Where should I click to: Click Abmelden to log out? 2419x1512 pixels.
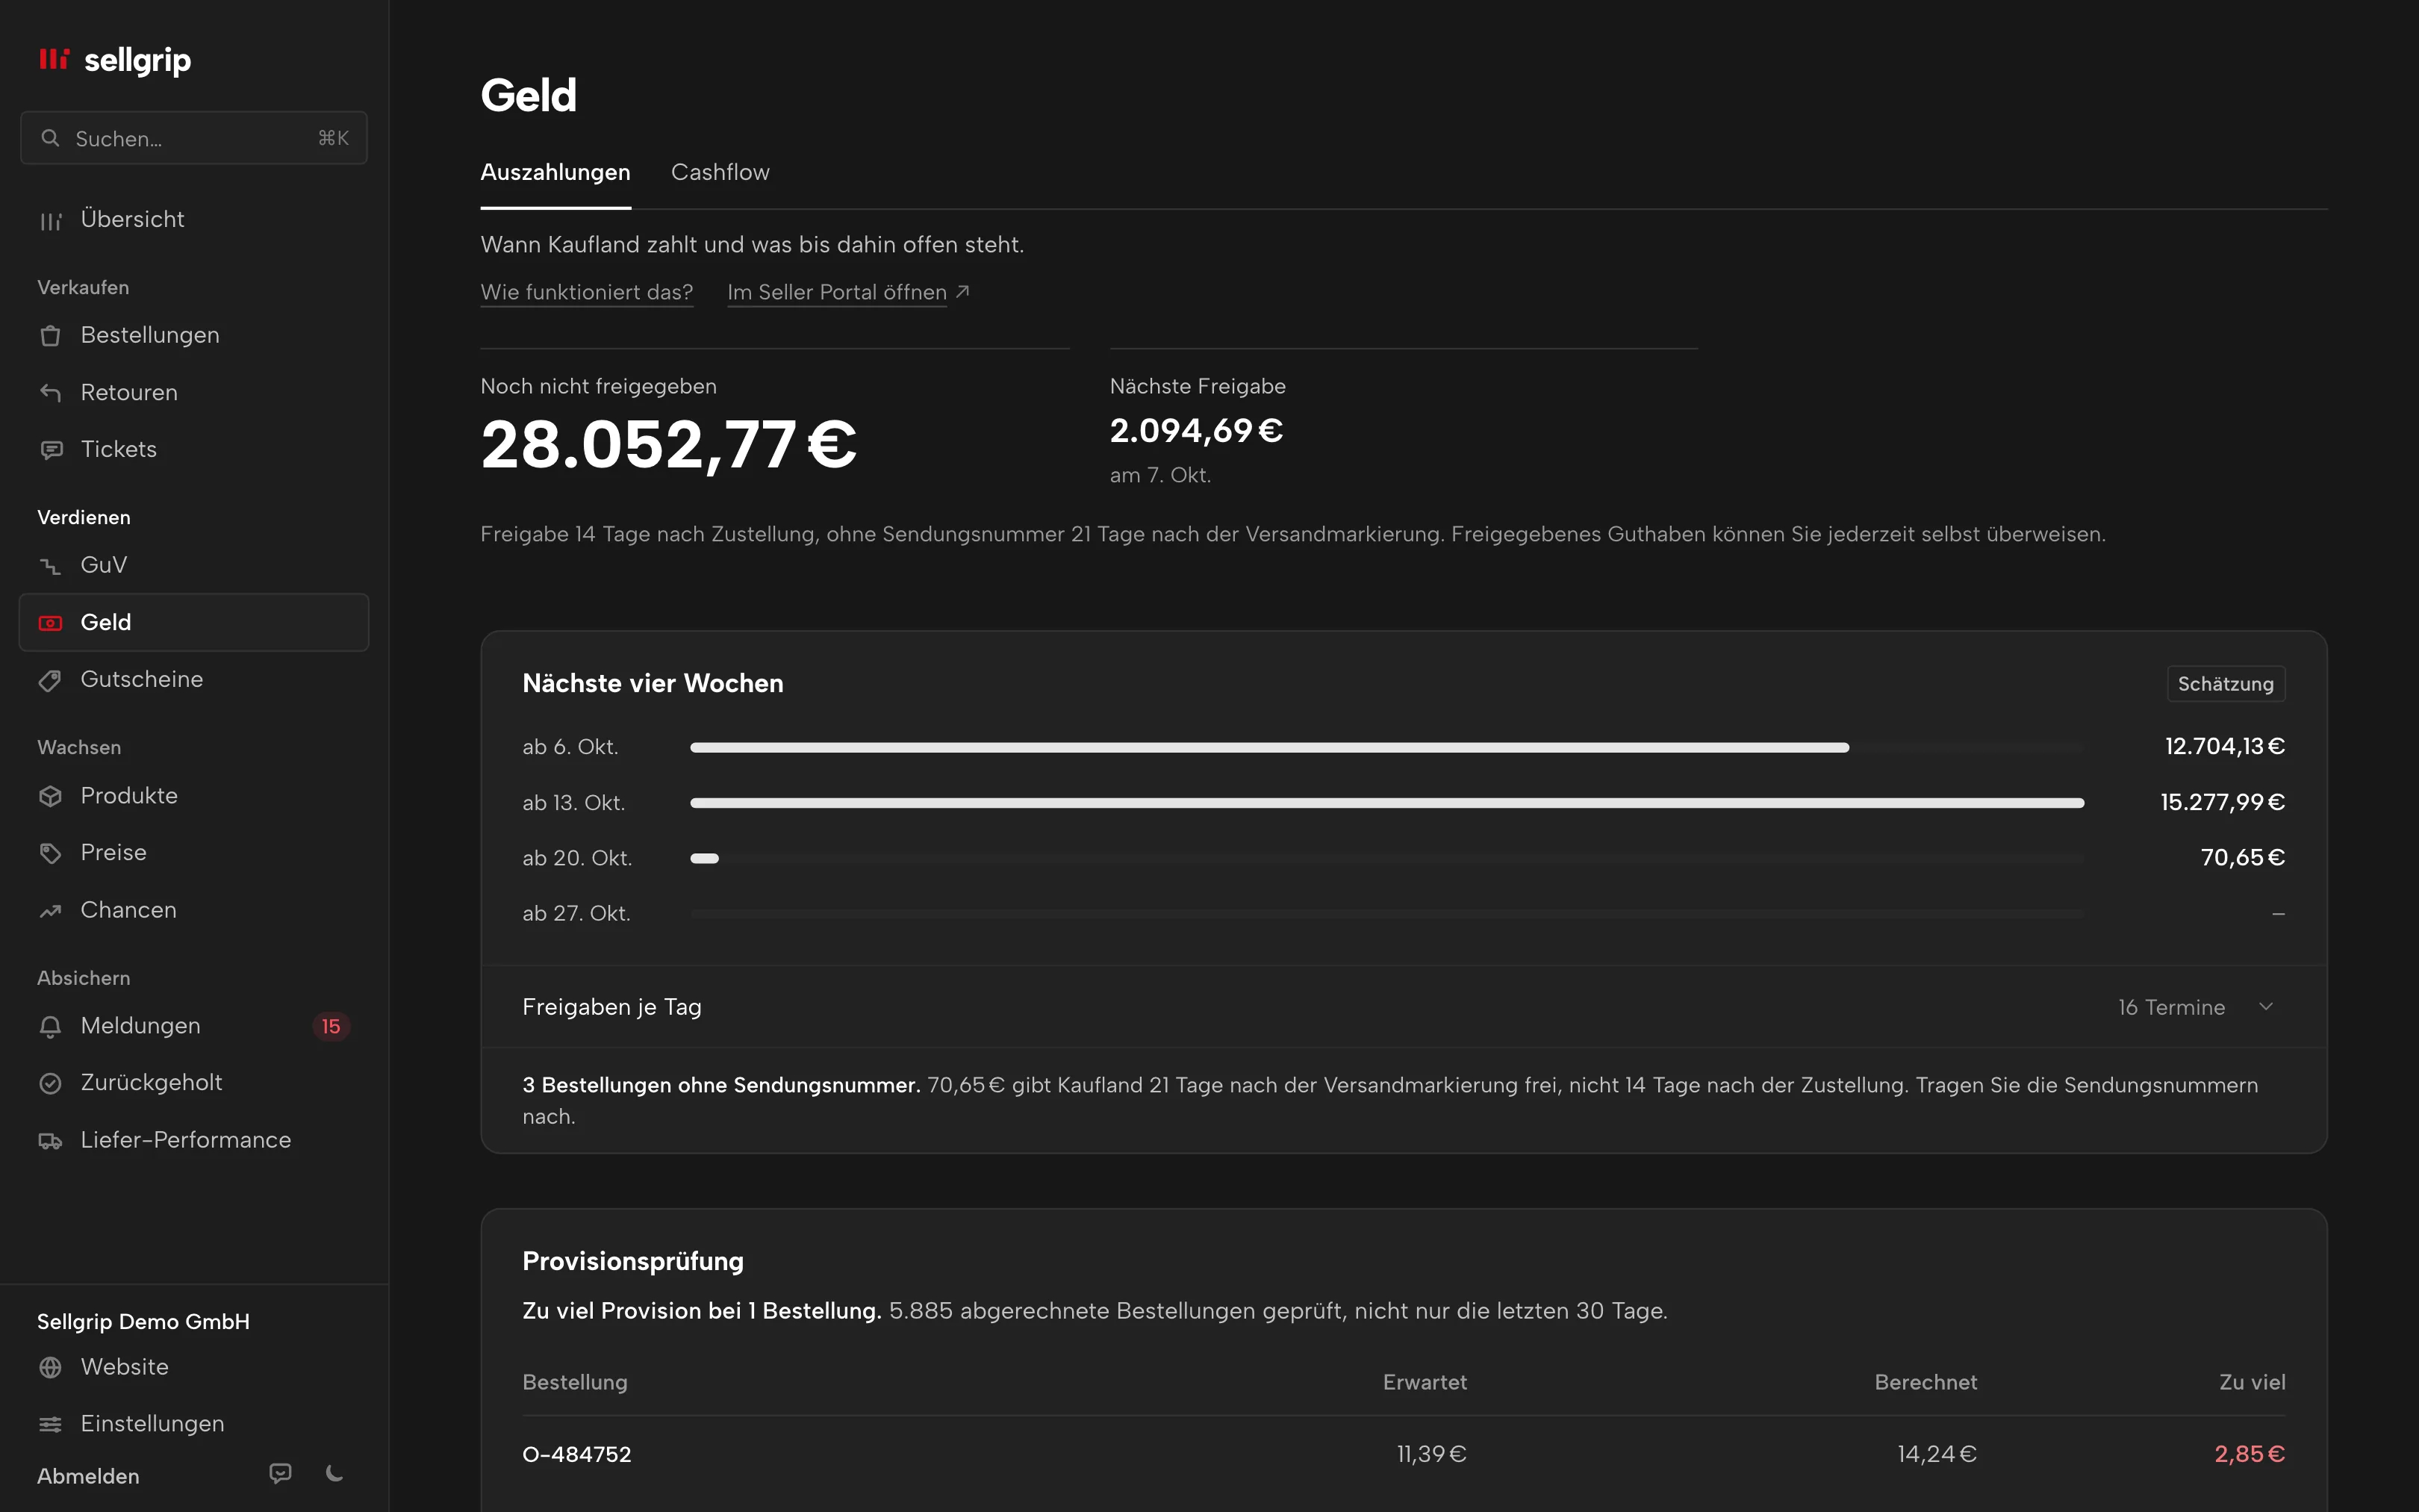pos(88,1476)
